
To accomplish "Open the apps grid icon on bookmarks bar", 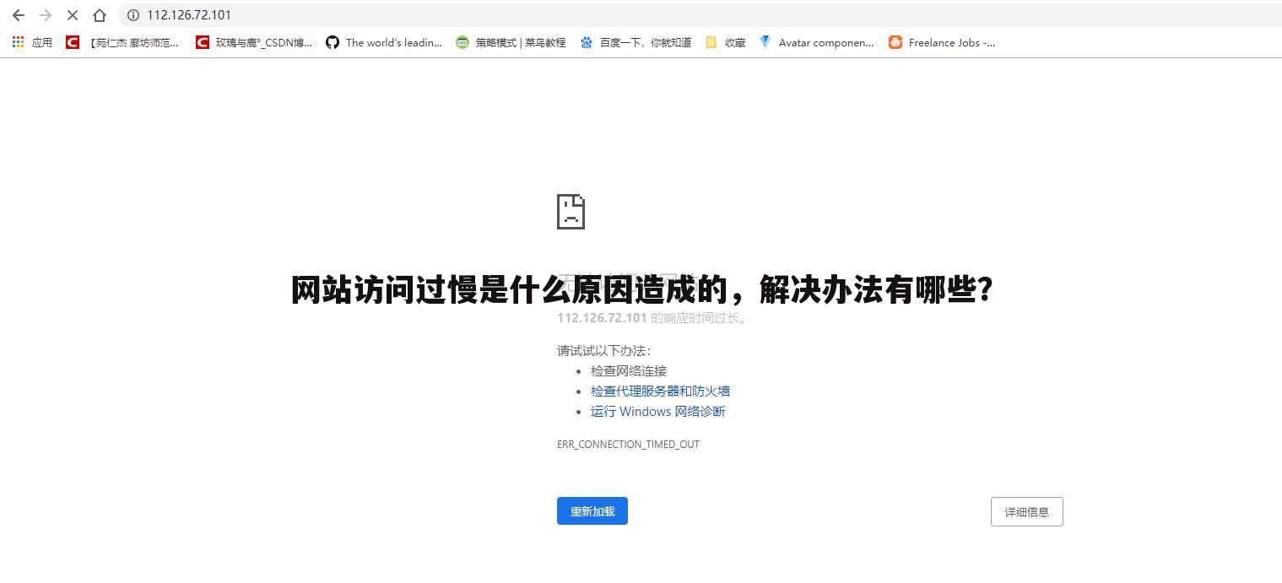I will coord(17,42).
